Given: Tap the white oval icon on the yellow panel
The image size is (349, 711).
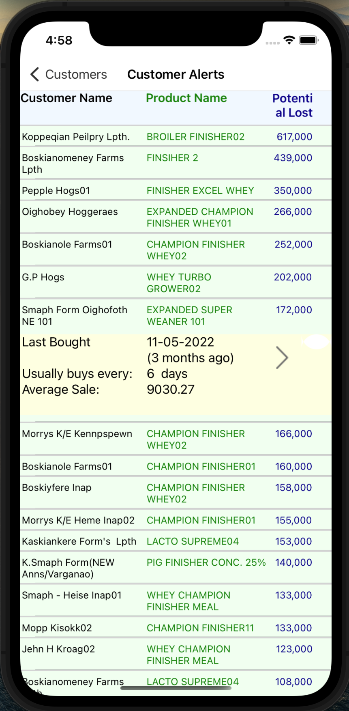Looking at the screenshot, I should [316, 342].
